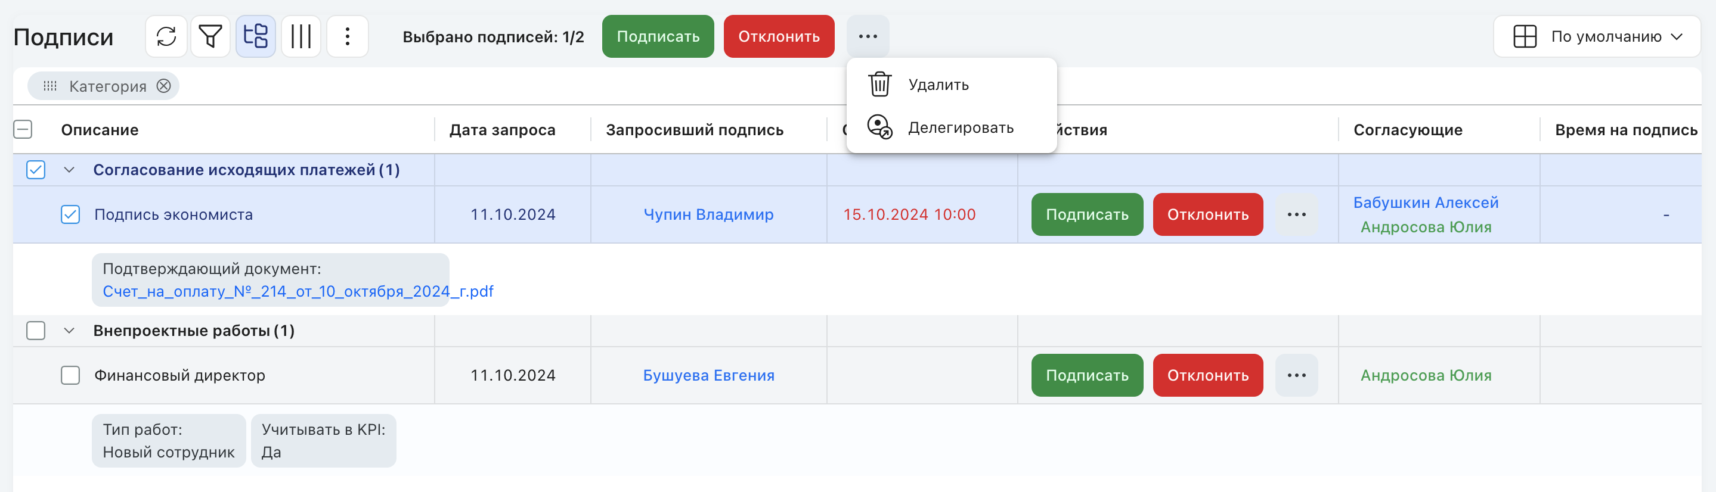Open the columns settings icon

(x=301, y=36)
